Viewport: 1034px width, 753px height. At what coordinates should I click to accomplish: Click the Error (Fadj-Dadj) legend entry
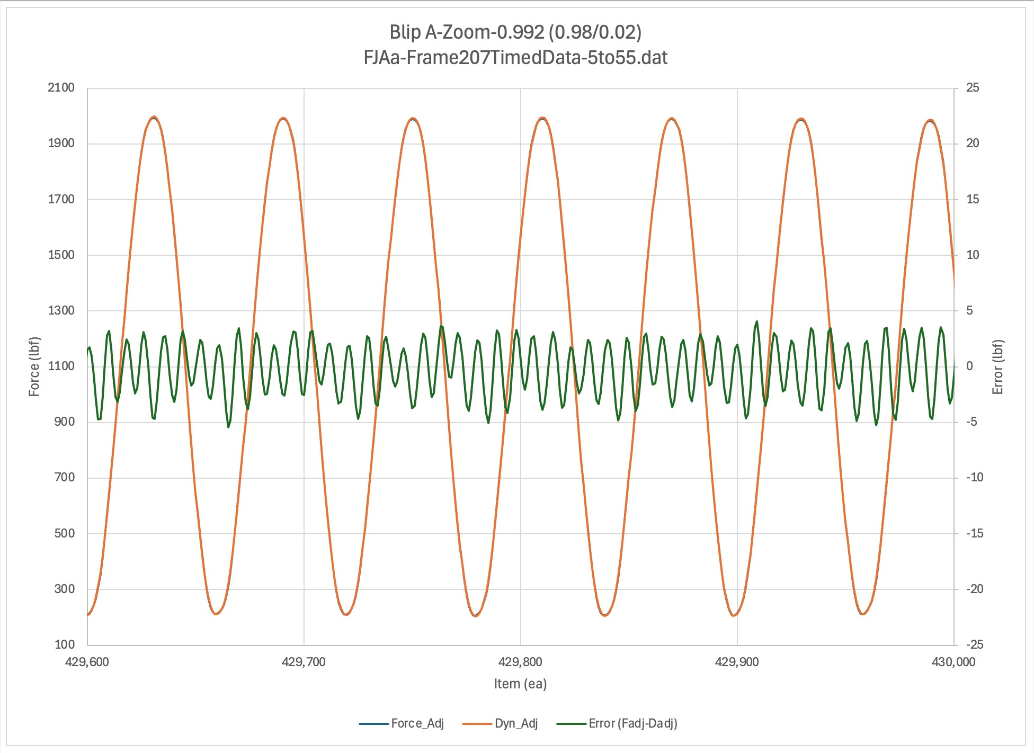click(632, 723)
